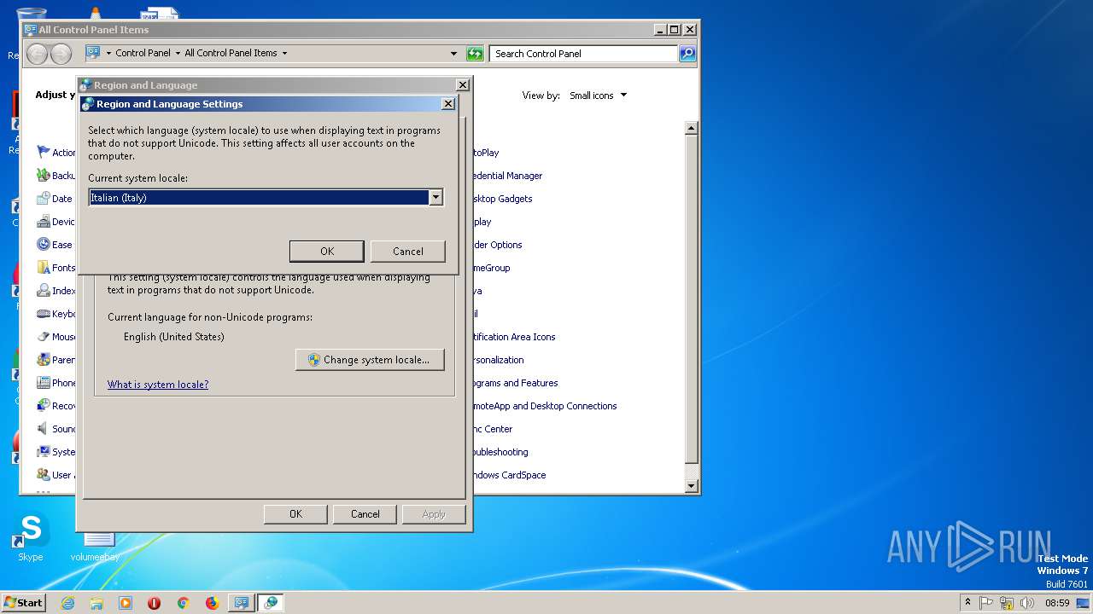Image resolution: width=1093 pixels, height=614 pixels.
Task: Click the Action Center flag in system tray
Action: (986, 603)
